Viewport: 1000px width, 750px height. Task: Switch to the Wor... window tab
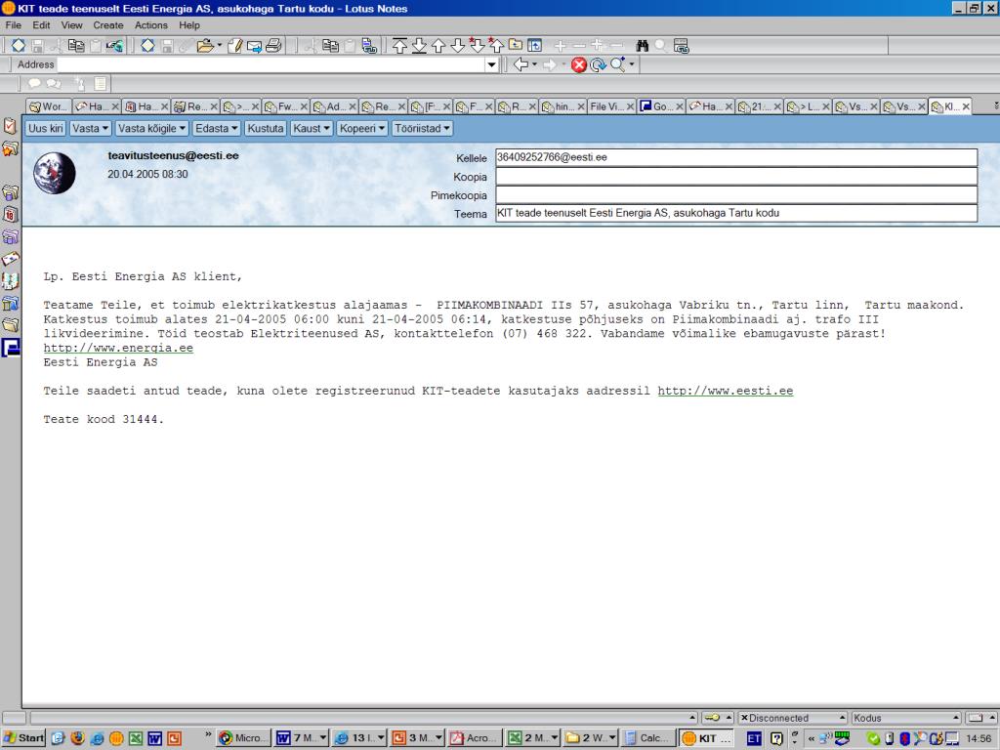coord(49,106)
